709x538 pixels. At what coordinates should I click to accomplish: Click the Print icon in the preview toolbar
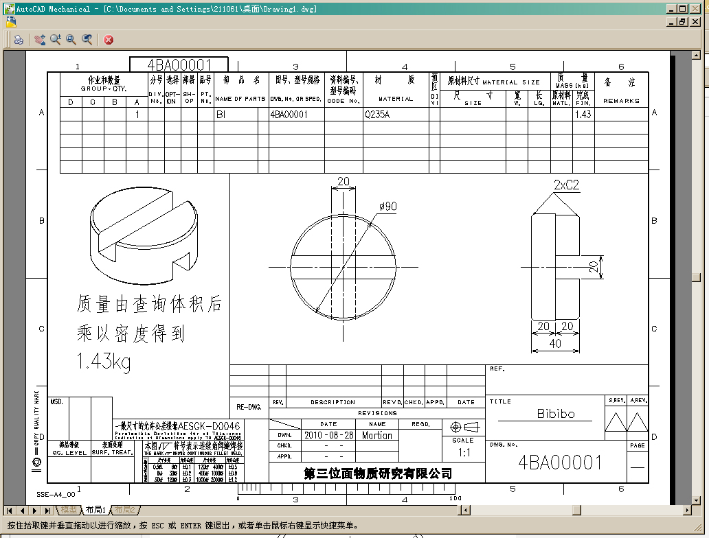click(x=19, y=40)
